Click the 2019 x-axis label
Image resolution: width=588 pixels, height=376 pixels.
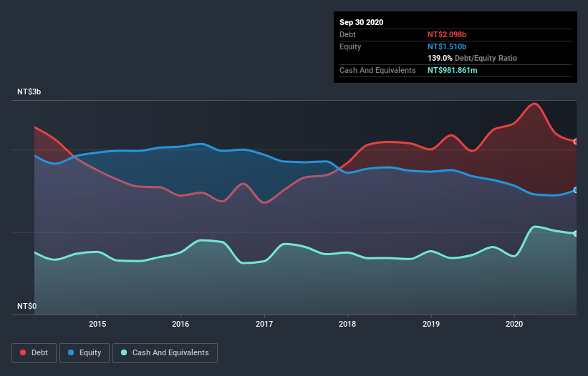click(x=431, y=324)
